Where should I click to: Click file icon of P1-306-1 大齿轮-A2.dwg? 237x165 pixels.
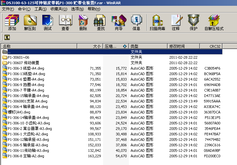coord(5,134)
